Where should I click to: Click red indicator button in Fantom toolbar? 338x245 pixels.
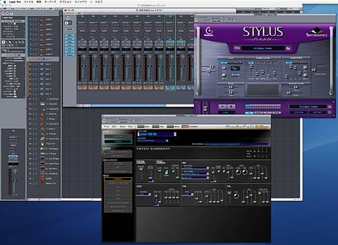point(185,127)
